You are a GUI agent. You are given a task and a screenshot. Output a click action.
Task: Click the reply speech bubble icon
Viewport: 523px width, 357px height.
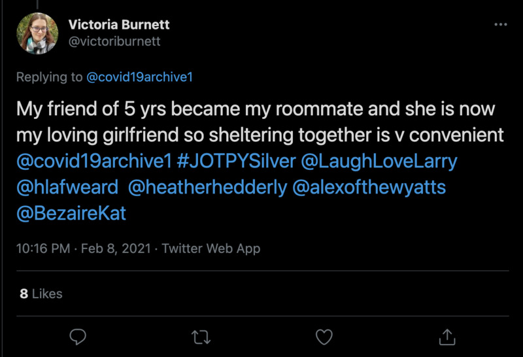pos(78,337)
